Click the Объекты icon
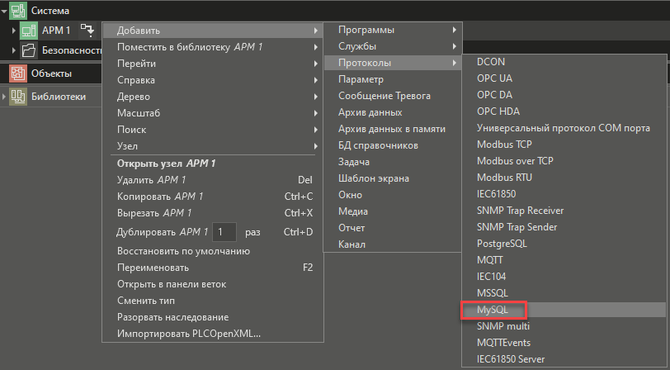The image size is (670, 370). coord(18,74)
